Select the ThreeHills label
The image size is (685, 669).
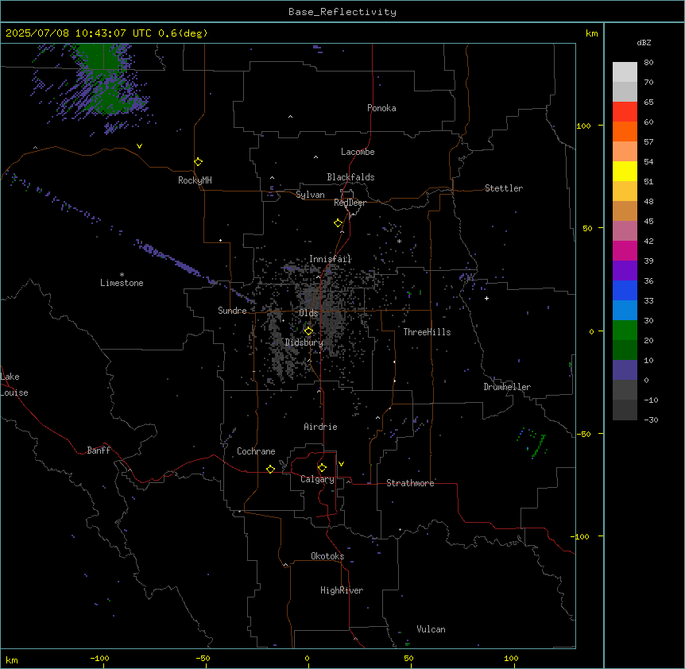tap(427, 332)
